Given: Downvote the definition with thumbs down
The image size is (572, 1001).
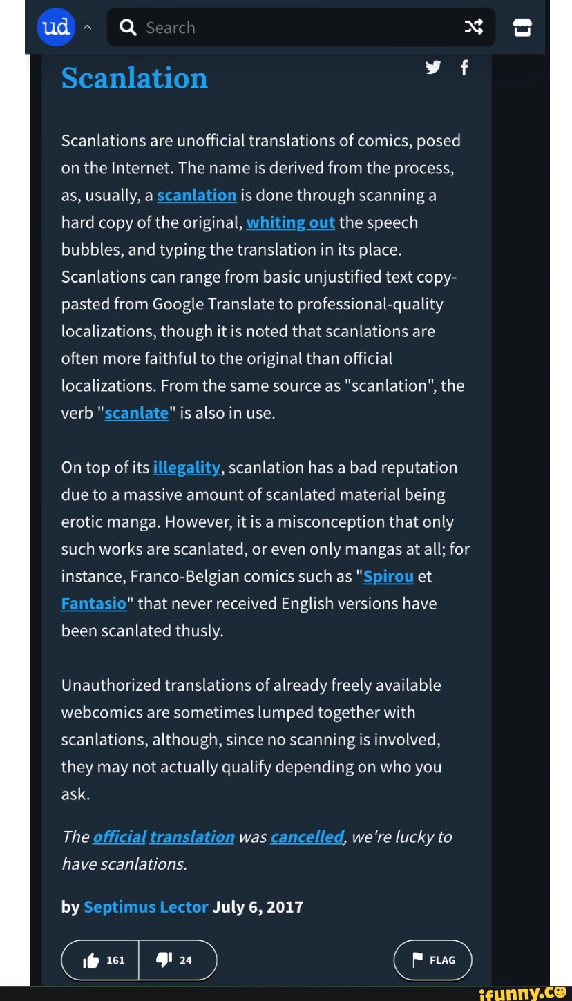Looking at the screenshot, I should [x=178, y=960].
